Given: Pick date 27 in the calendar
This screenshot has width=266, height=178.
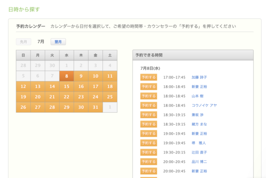Looking at the screenshot, I should 38,107.
